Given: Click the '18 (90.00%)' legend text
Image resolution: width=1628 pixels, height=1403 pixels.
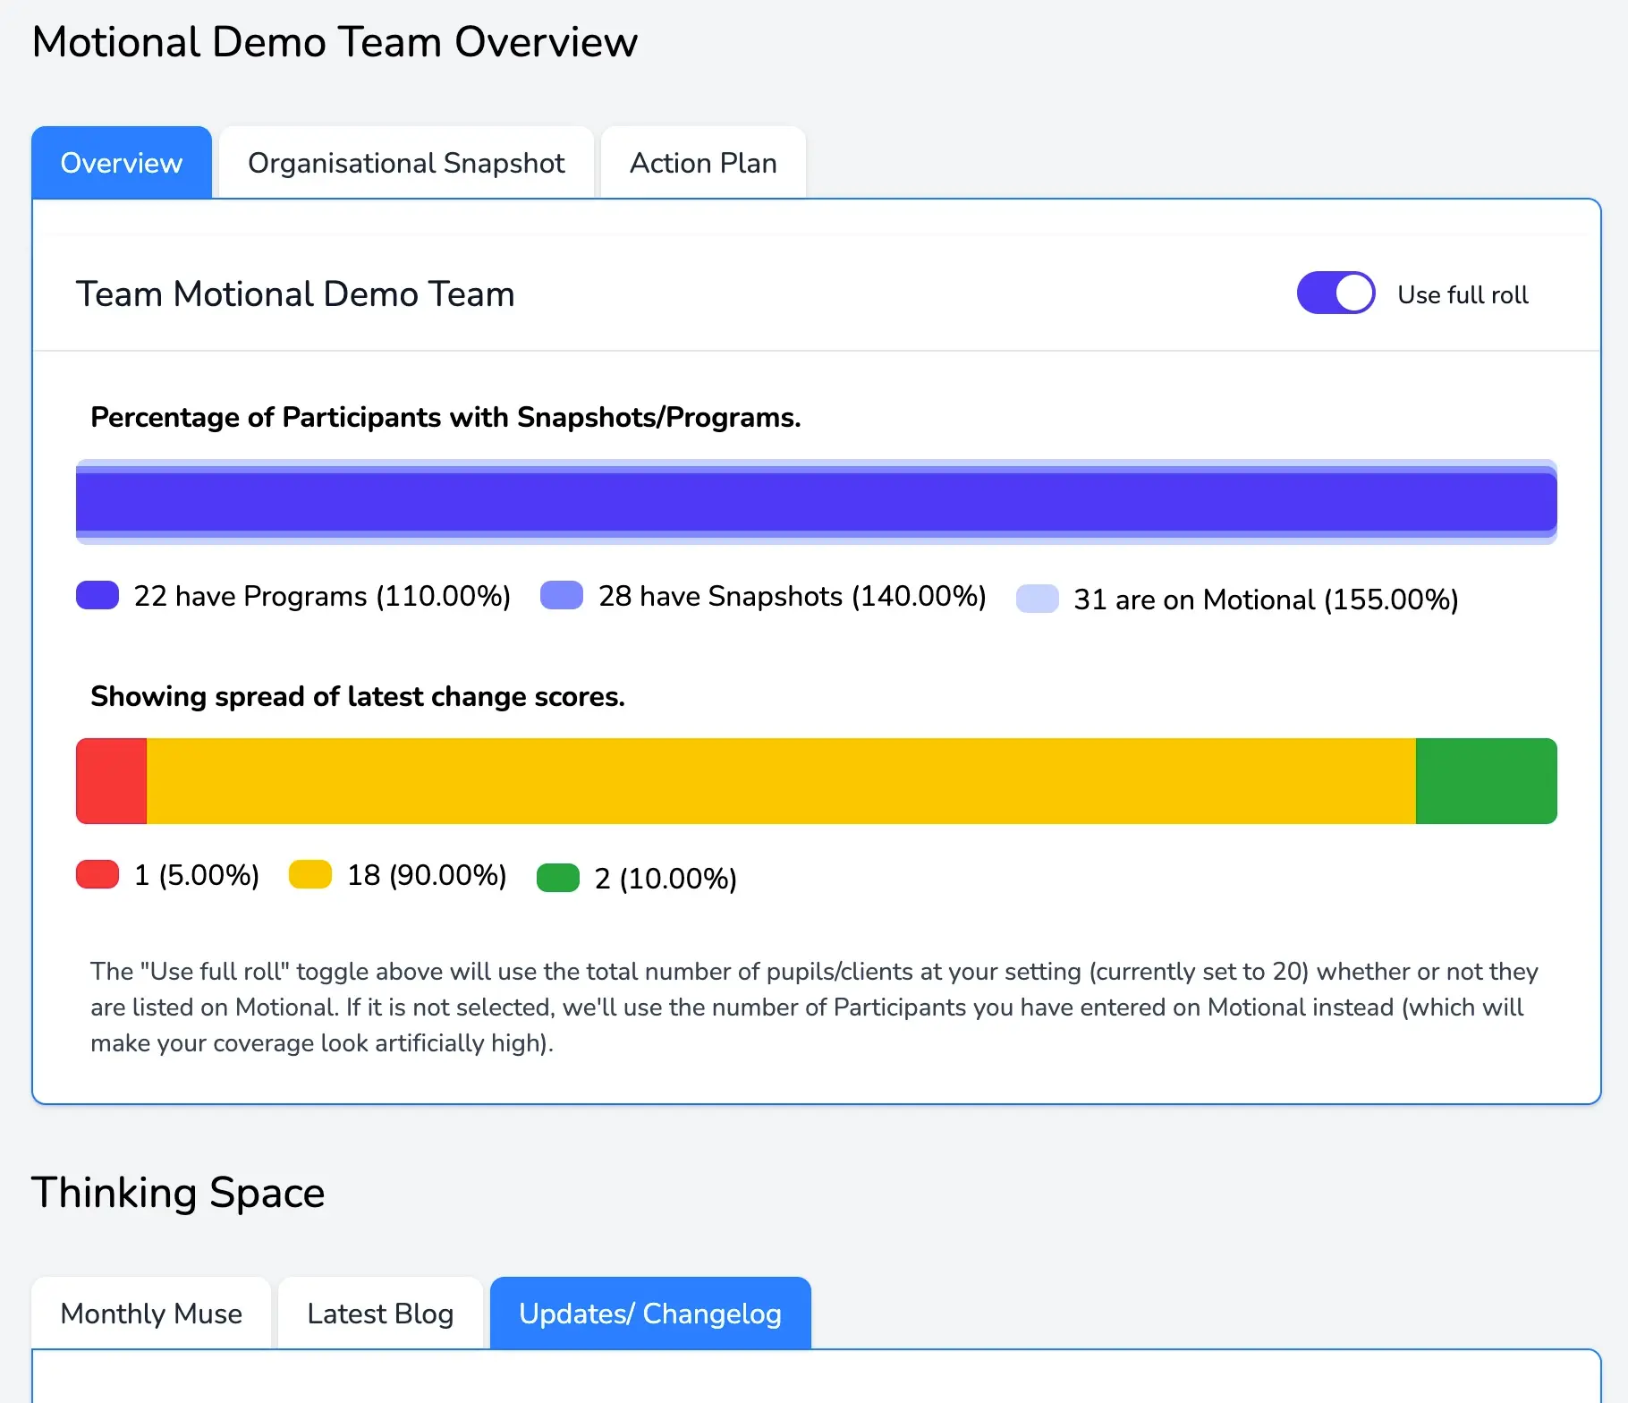Looking at the screenshot, I should 427,875.
